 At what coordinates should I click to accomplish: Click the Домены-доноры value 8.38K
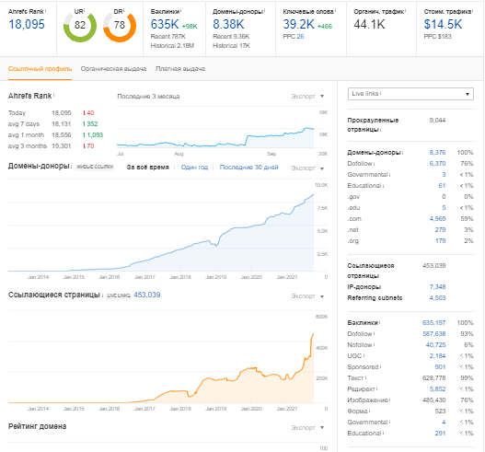pyautogui.click(x=228, y=25)
